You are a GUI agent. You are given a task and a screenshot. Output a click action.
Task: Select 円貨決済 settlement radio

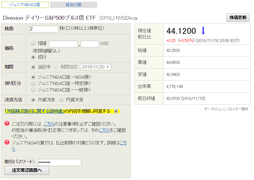(x=61, y=100)
